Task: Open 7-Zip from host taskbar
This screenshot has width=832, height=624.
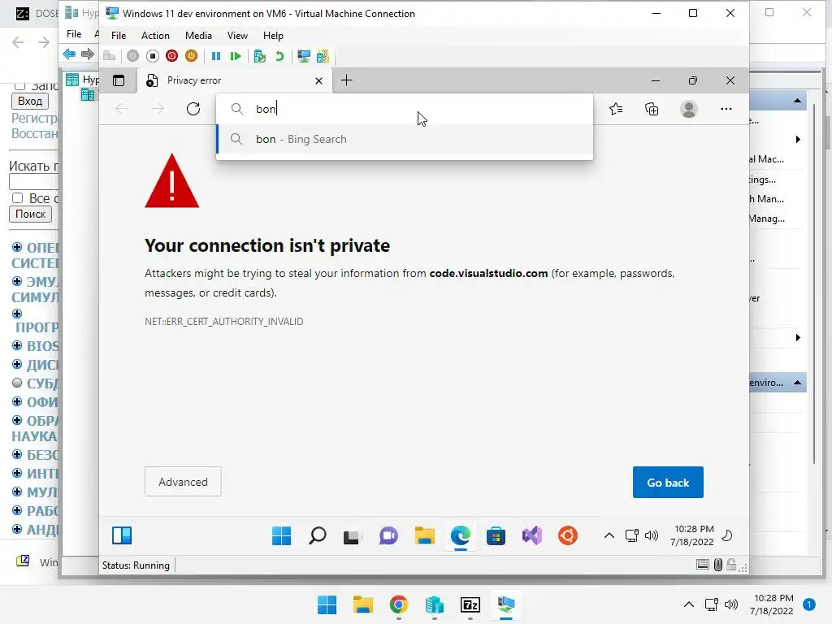Action: (x=470, y=604)
